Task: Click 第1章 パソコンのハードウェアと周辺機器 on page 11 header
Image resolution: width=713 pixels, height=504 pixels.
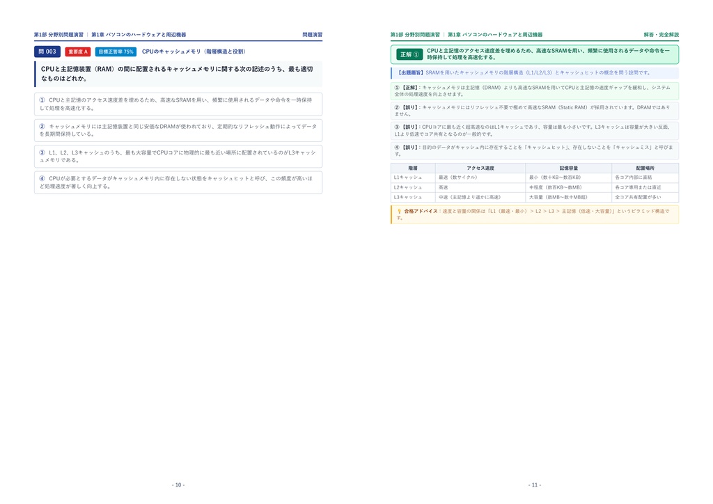Action: pyautogui.click(x=495, y=35)
